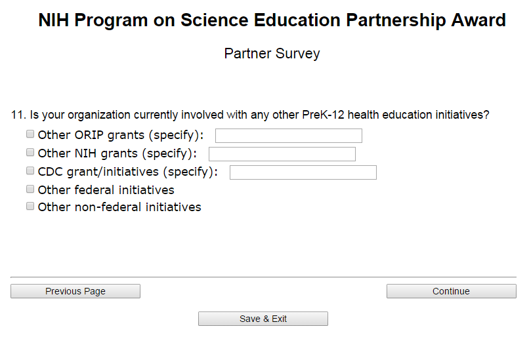Check the Other ORIP grants checkbox
This screenshot has height=339, width=529.
point(30,134)
